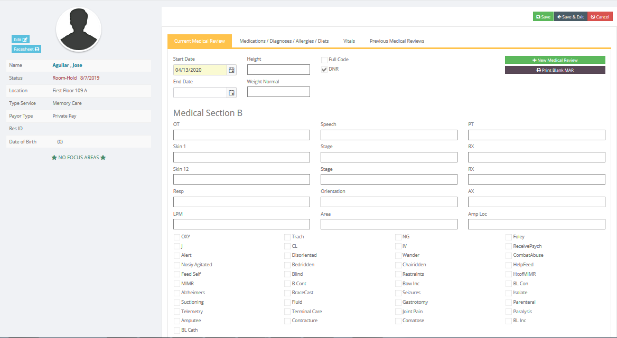Image resolution: width=617 pixels, height=338 pixels.
Task: Open the Start Date calendar picker
Action: (x=232, y=70)
